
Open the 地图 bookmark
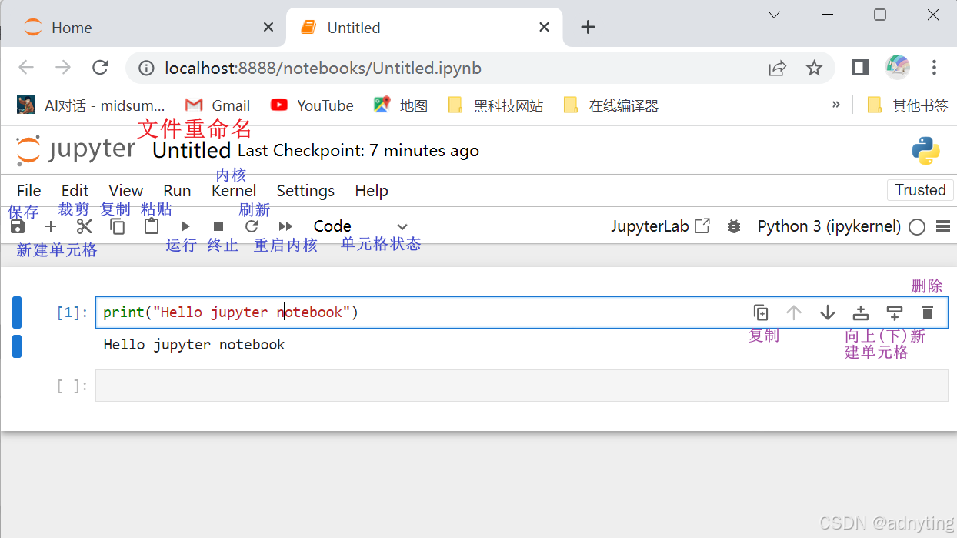tap(401, 105)
